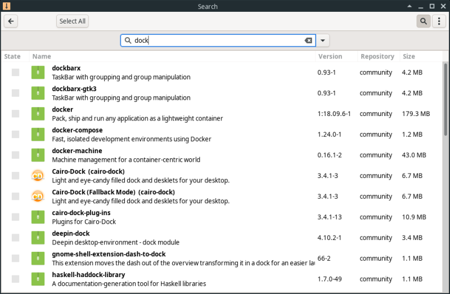This screenshot has height=294, width=450.
Task: Click the dockbarx package icon
Action: [x=38, y=73]
